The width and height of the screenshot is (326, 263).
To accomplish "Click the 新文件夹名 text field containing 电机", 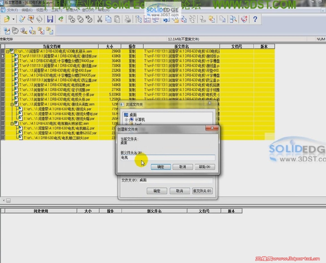I will click(168, 158).
